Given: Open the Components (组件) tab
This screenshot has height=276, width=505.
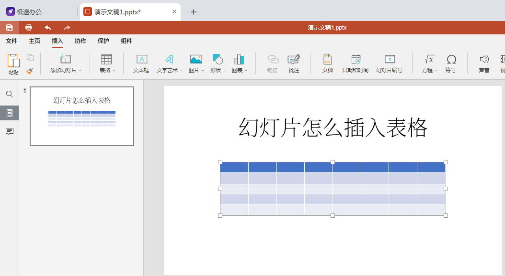Looking at the screenshot, I should pos(126,41).
